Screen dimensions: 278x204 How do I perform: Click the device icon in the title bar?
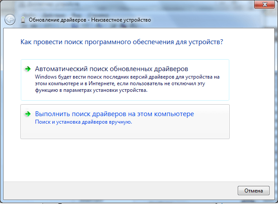pos(23,20)
